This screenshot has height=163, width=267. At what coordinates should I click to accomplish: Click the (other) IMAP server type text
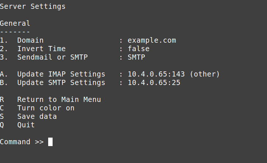click(x=204, y=74)
